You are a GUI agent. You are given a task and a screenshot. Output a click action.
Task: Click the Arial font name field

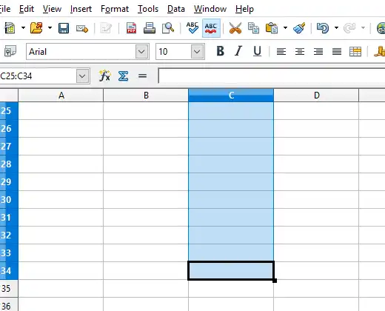tap(81, 52)
